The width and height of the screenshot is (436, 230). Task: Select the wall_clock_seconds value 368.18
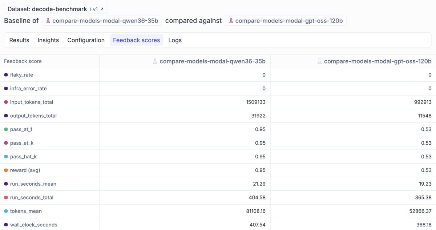click(x=424, y=225)
